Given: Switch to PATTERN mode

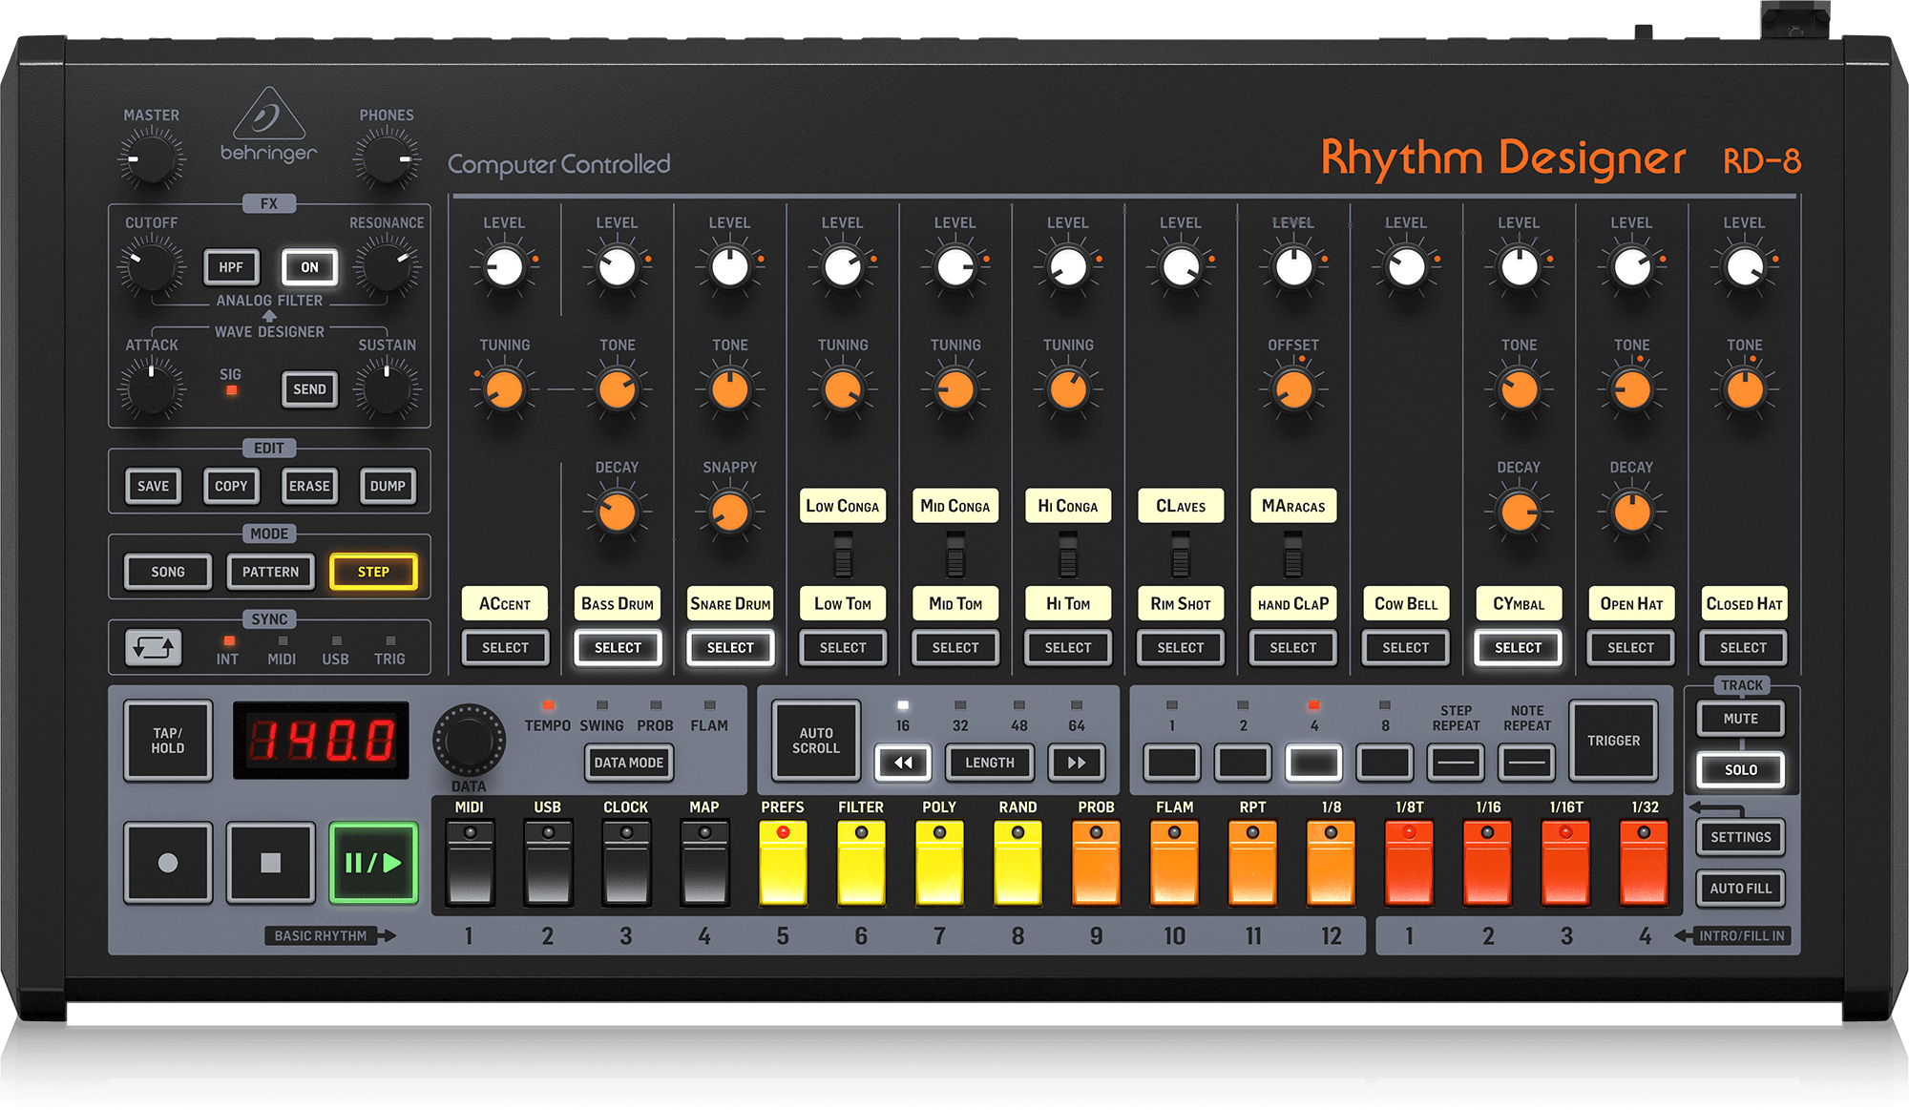Looking at the screenshot, I should click(x=270, y=571).
